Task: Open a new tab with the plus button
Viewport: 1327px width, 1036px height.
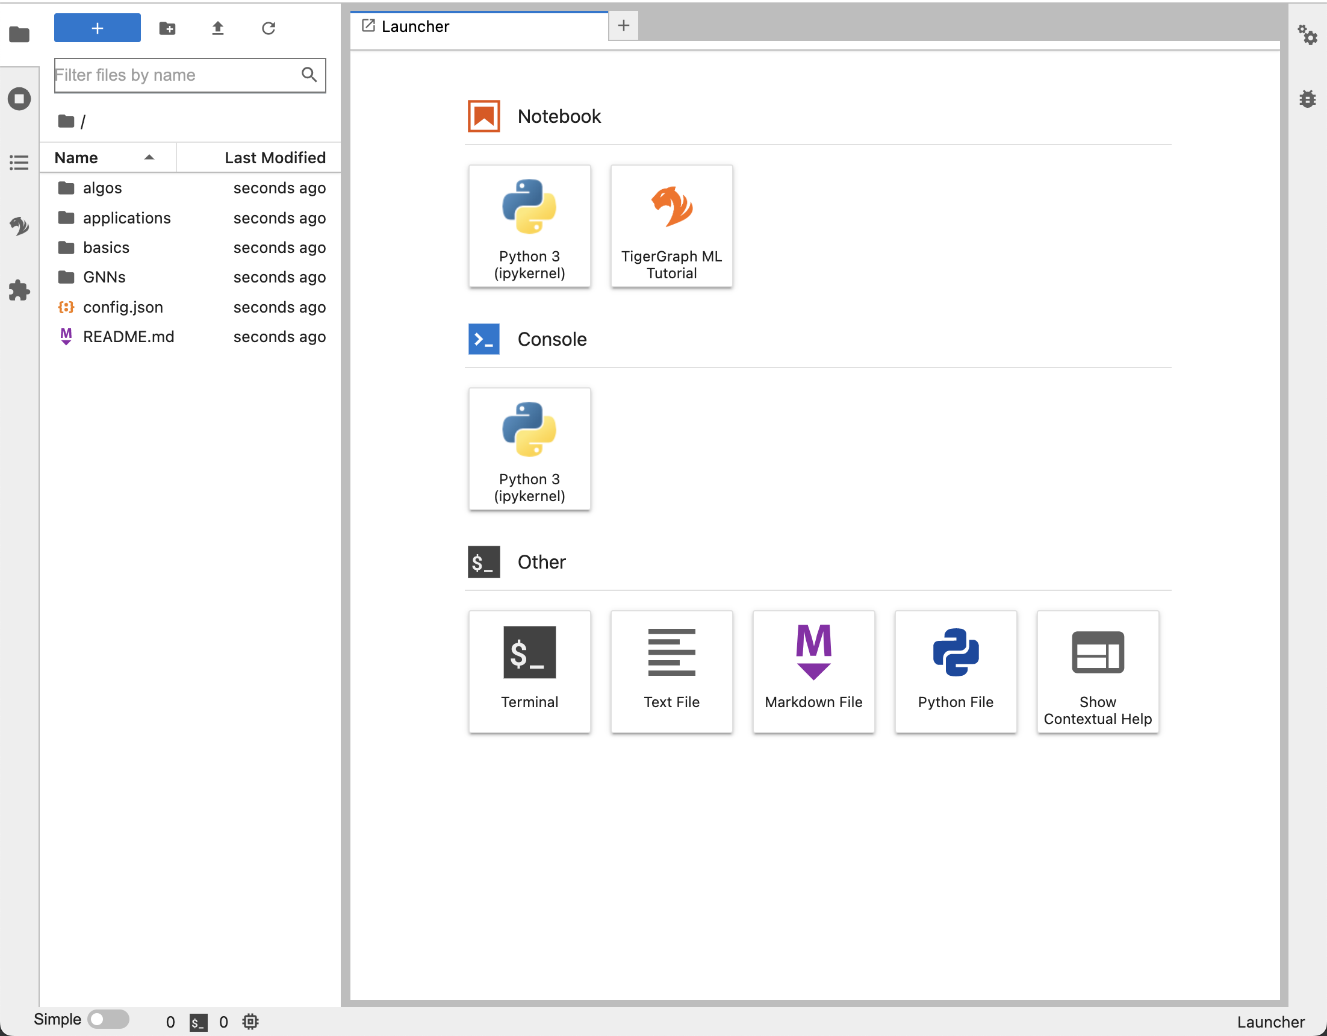Action: coord(623,25)
